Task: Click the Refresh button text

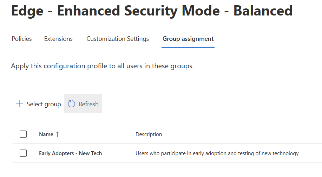Action: pyautogui.click(x=88, y=104)
